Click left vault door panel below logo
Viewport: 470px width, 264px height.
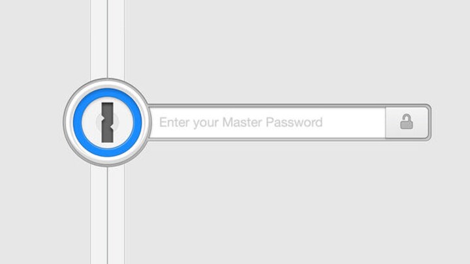tap(99, 216)
